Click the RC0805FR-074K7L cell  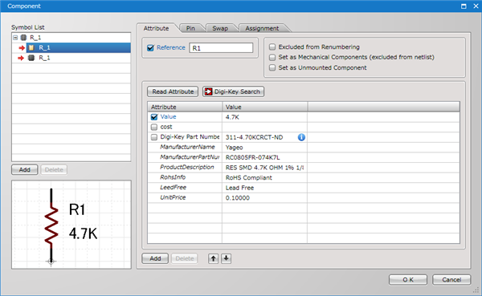click(x=264, y=157)
